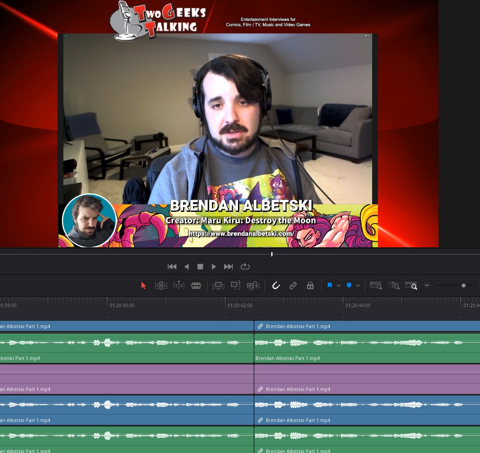Select the top blue video clip left of cut
Viewport: 480px width, 453px height.
pos(127,326)
